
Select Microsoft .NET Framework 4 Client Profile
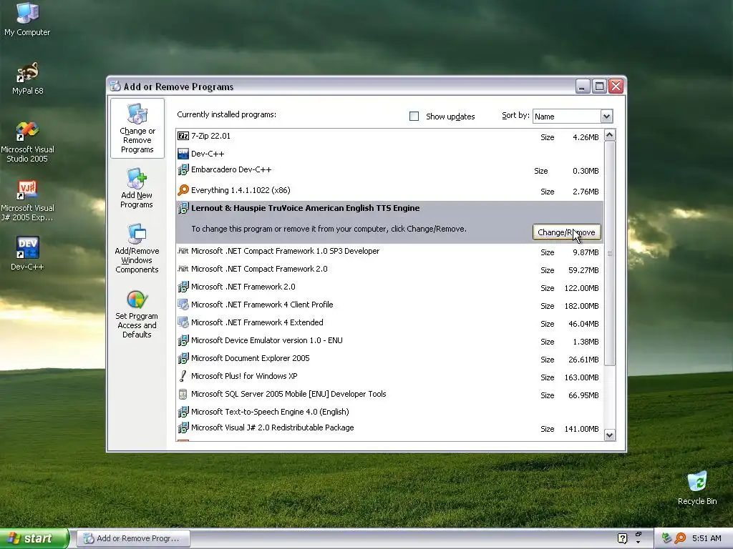[x=390, y=305]
